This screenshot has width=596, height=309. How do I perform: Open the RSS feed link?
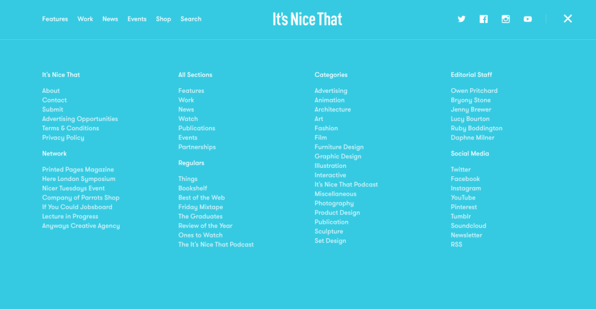coord(457,245)
